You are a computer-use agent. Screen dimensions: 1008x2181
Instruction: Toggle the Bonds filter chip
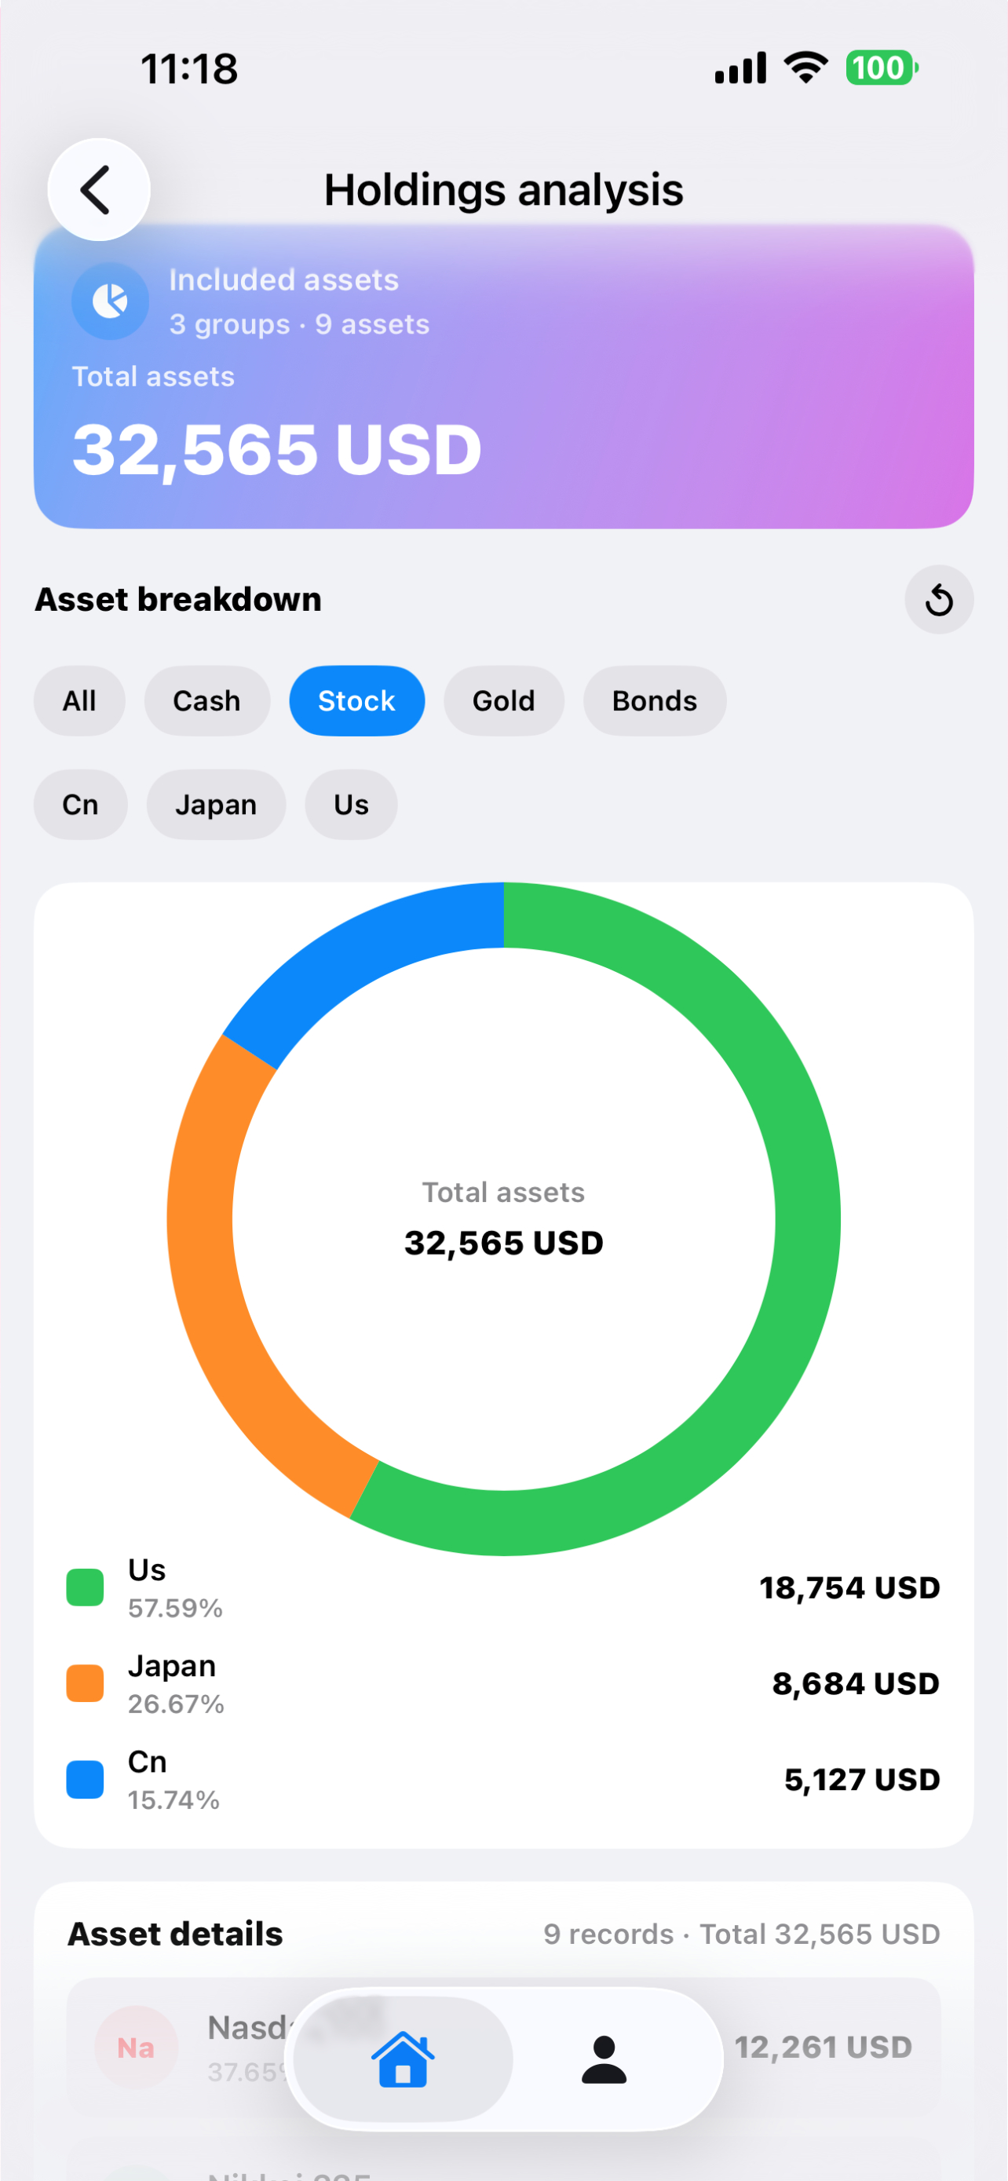[654, 700]
